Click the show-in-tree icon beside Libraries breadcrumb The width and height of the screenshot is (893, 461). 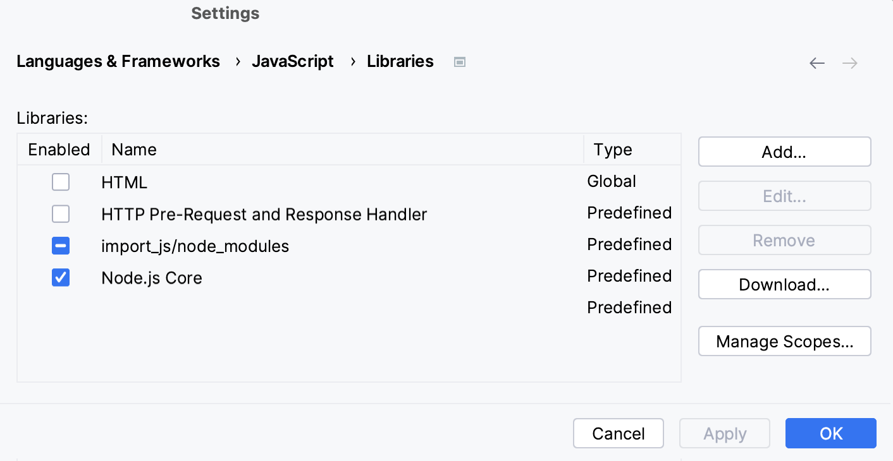460,61
